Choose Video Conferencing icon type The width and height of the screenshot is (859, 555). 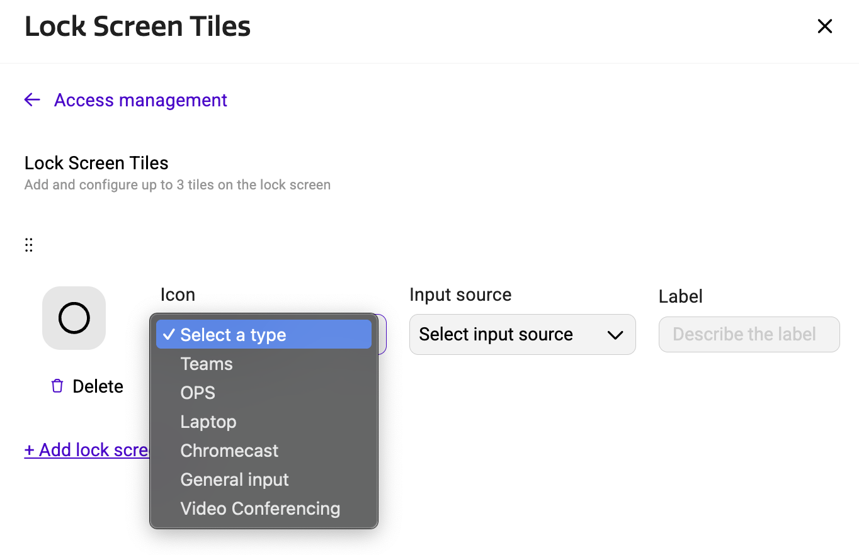pos(260,508)
